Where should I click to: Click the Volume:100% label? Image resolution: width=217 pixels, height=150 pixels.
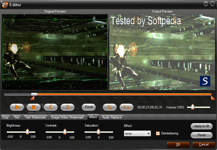click(175, 107)
